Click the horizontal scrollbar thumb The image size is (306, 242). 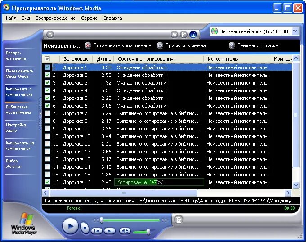(x=124, y=193)
